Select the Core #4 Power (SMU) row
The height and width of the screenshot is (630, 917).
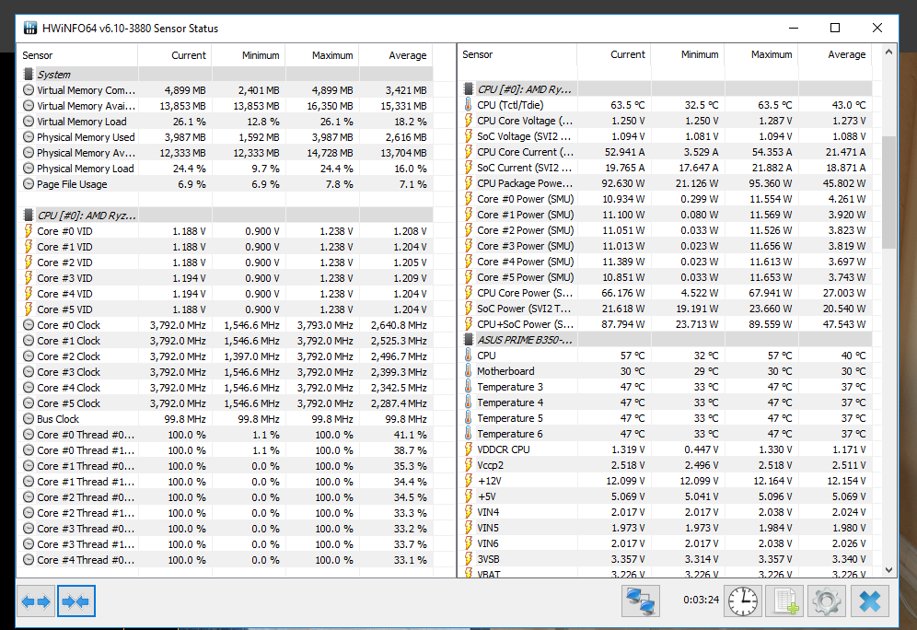(665, 262)
